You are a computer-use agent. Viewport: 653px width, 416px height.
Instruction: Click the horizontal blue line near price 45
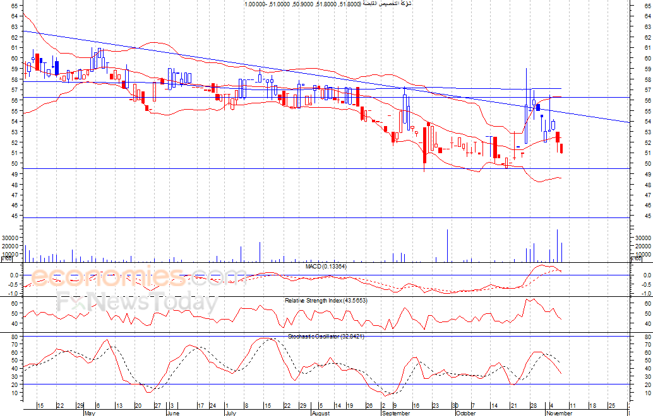pyautogui.click(x=326, y=217)
